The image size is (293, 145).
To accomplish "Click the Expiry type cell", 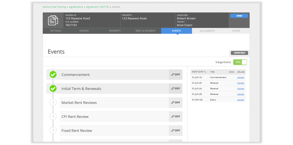I will (x=213, y=100).
